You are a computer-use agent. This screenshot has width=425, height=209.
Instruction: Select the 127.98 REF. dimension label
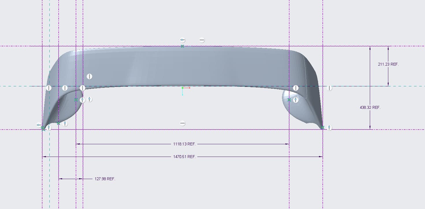(105, 179)
